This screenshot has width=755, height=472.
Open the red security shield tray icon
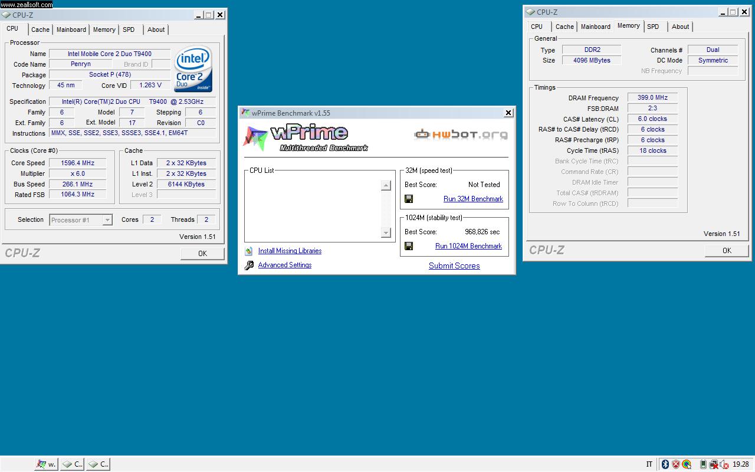click(x=676, y=464)
